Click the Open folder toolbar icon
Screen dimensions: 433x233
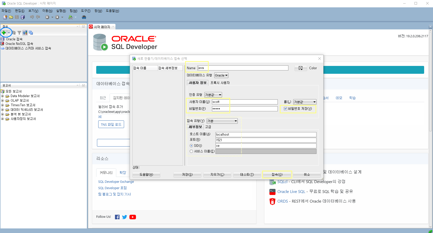click(x=11, y=17)
